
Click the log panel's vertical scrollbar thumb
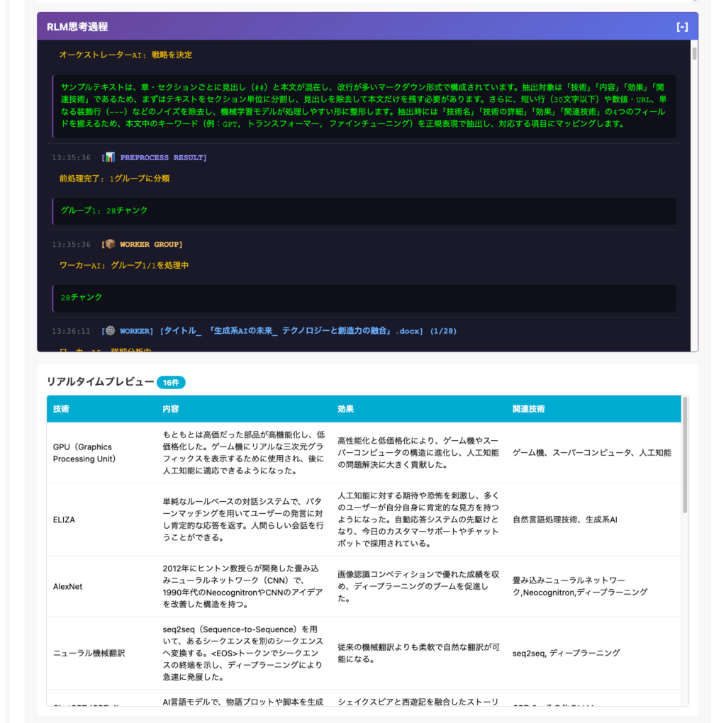[x=694, y=53]
